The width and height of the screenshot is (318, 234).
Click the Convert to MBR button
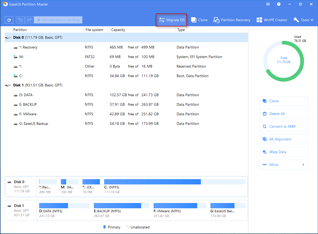point(284,126)
